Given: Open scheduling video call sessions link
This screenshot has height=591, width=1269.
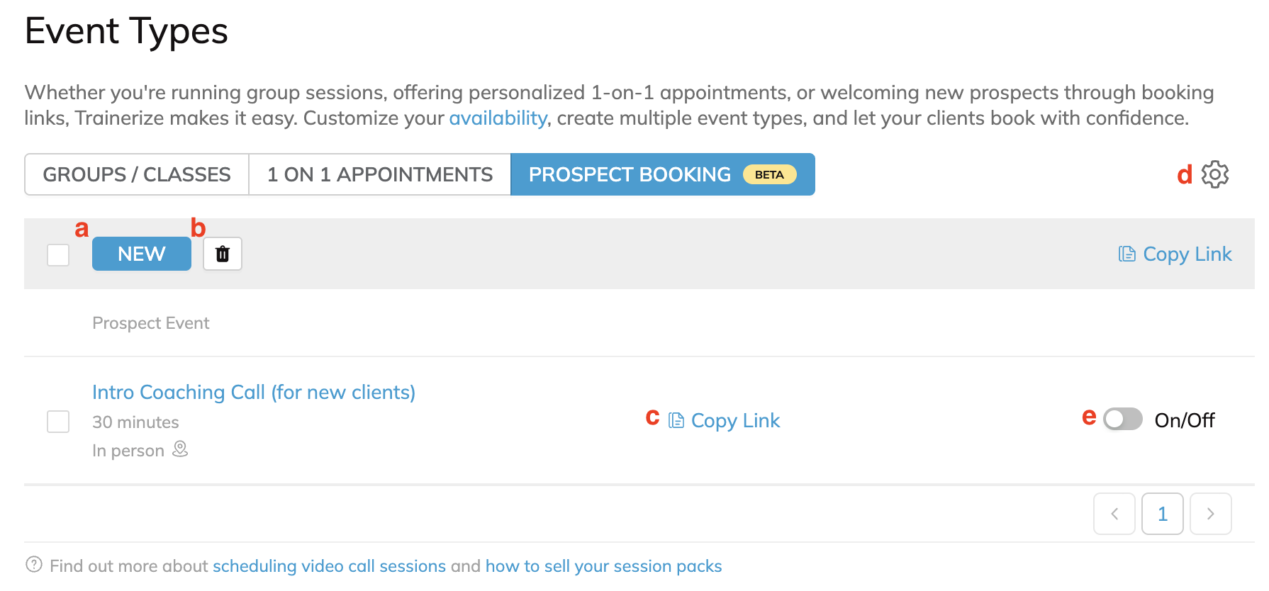Looking at the screenshot, I should pos(329,566).
